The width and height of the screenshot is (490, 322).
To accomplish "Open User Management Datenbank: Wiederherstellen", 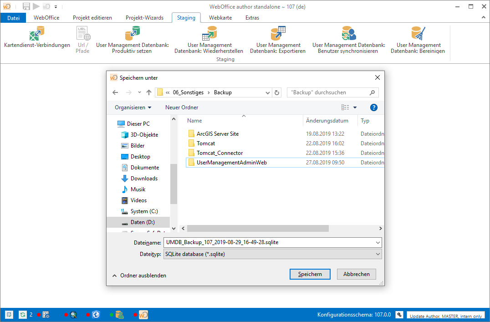I will 209,34.
